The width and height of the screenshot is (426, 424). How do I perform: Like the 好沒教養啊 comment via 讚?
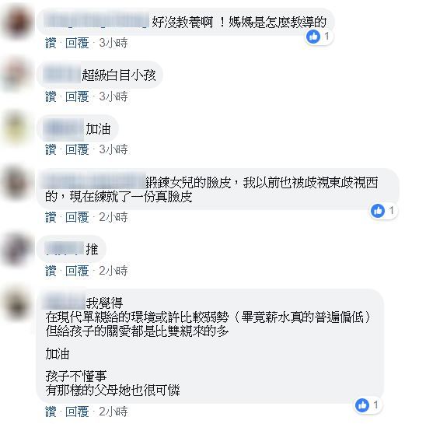(51, 43)
